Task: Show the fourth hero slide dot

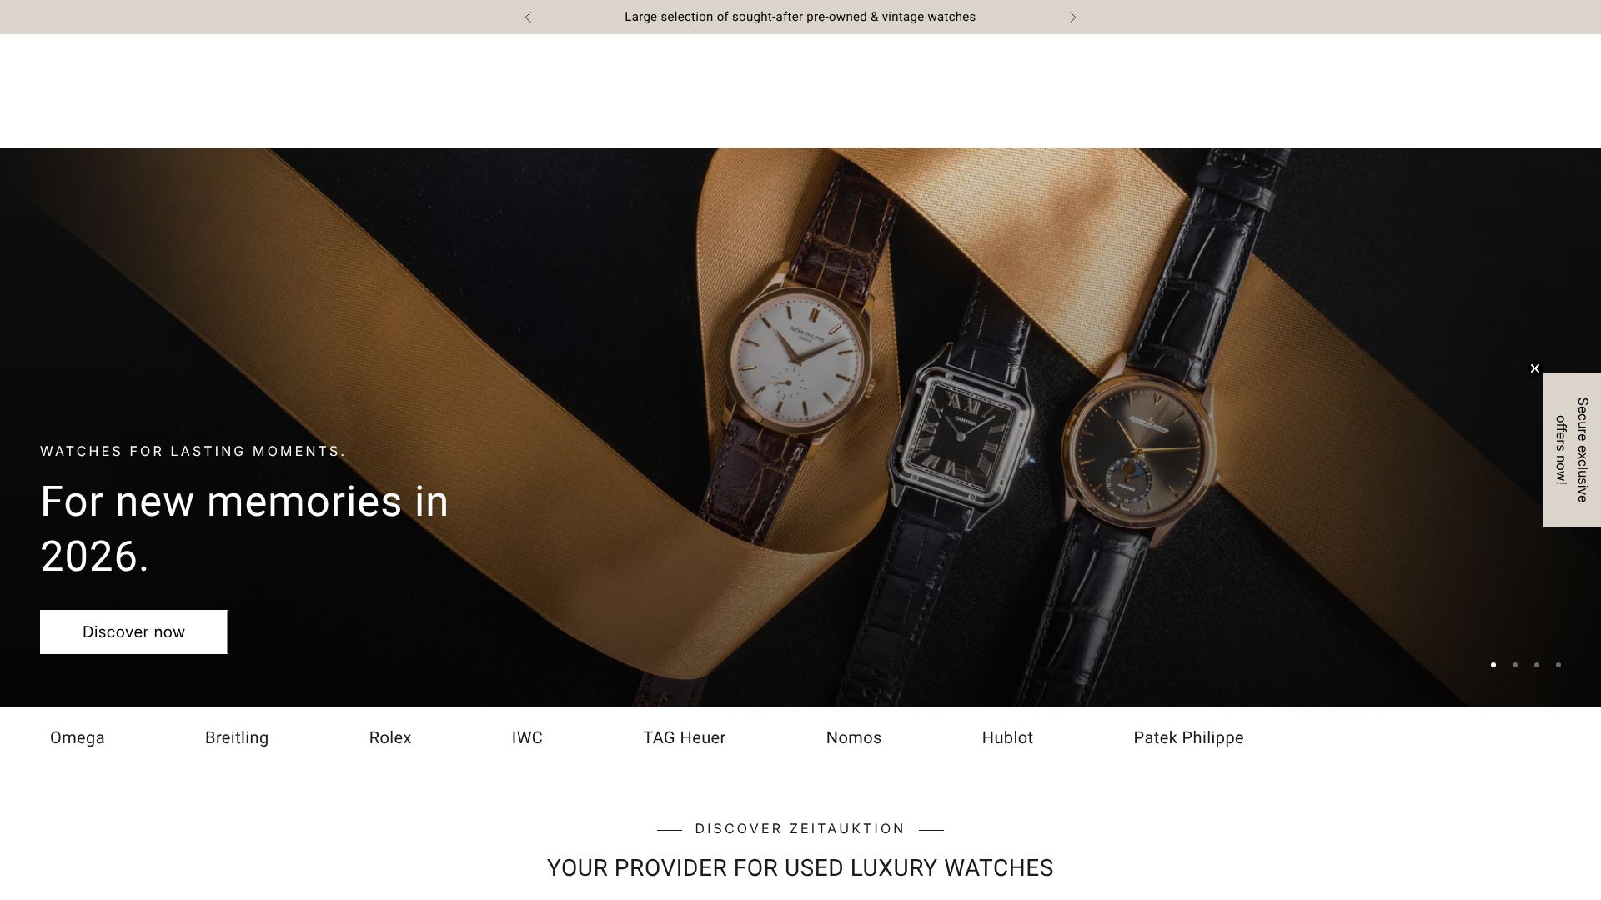Action: coord(1558,665)
